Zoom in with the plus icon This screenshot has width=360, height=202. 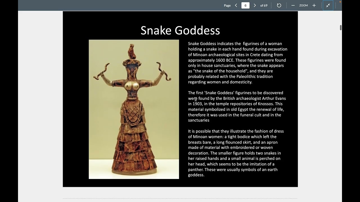[x=314, y=5]
